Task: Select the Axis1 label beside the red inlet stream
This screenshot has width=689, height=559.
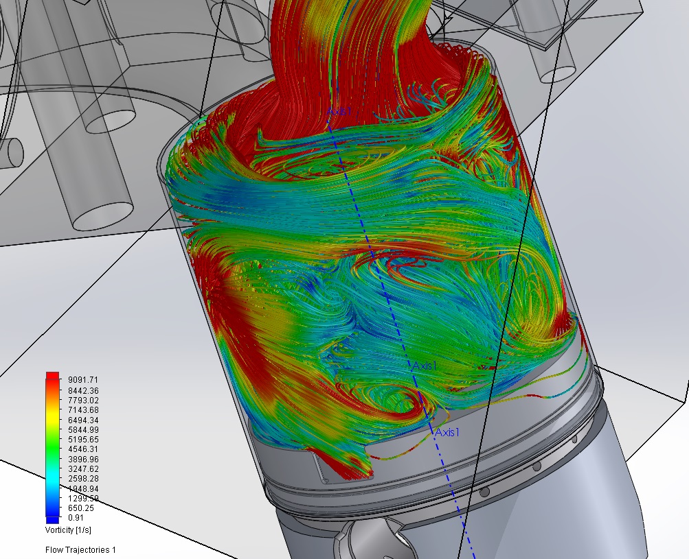Action: [x=339, y=111]
